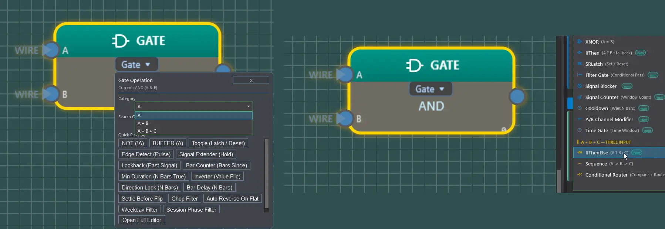Image resolution: width=665 pixels, height=229 pixels.
Task: Choose category option A in list
Action: (194, 116)
